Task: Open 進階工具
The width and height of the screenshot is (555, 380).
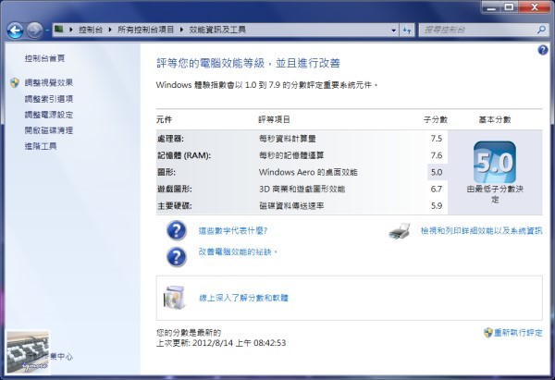Action: [x=41, y=146]
